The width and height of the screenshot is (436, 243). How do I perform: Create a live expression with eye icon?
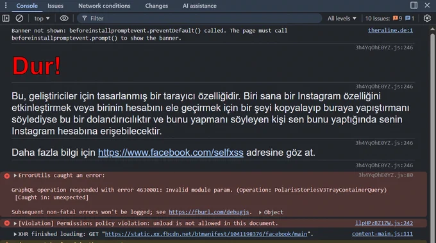[x=64, y=19]
